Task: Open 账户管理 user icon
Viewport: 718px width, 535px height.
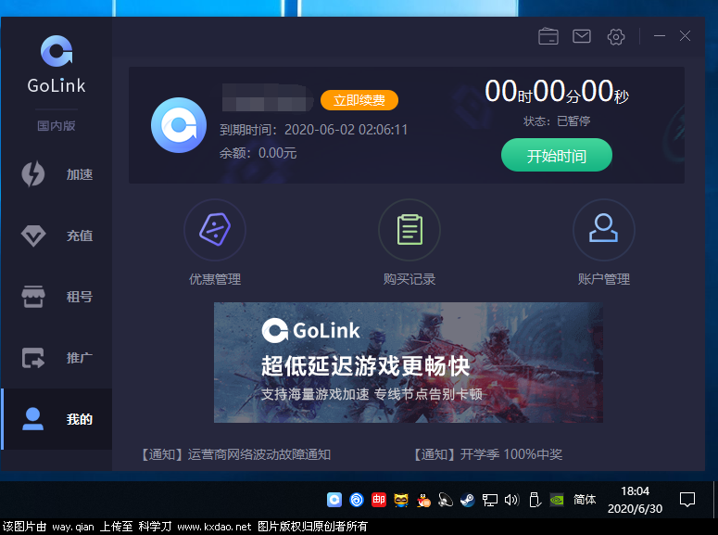Action: coord(603,229)
